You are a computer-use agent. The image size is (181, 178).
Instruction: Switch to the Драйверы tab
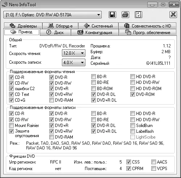[x=23, y=26]
